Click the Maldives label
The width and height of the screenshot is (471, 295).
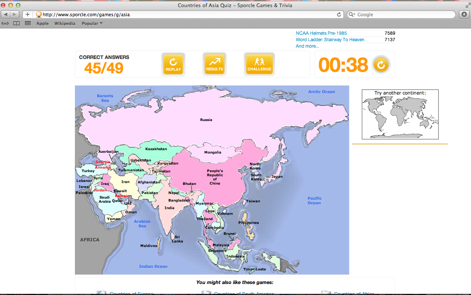(x=149, y=246)
